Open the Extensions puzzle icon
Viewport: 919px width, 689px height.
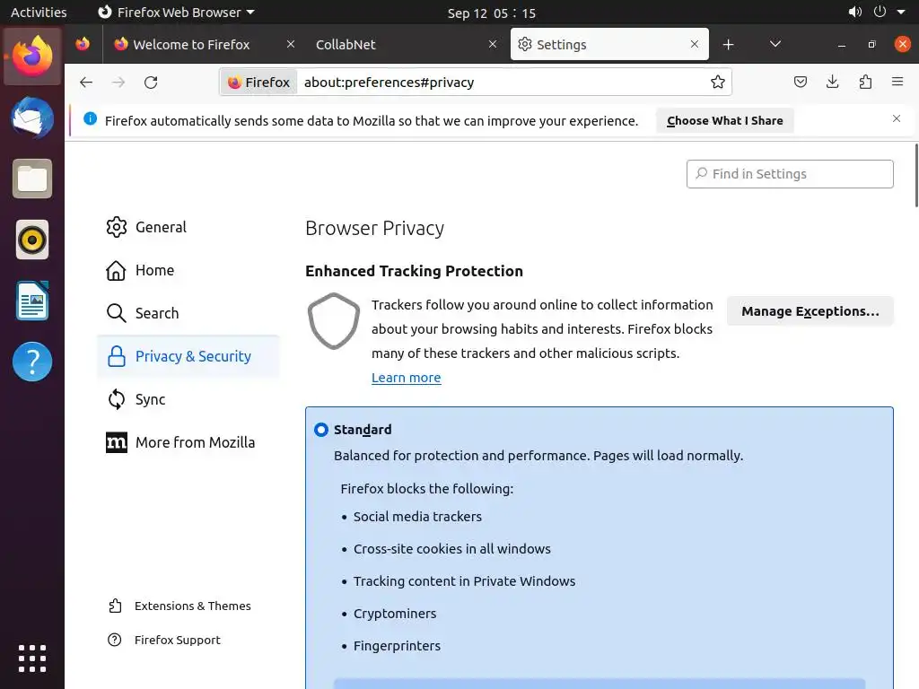pos(865,83)
